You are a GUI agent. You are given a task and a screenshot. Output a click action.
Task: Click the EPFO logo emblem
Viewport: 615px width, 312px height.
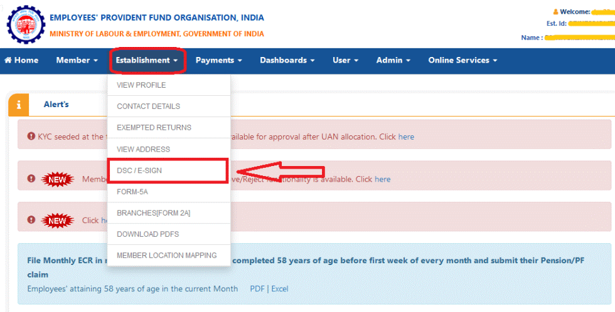coord(26,24)
